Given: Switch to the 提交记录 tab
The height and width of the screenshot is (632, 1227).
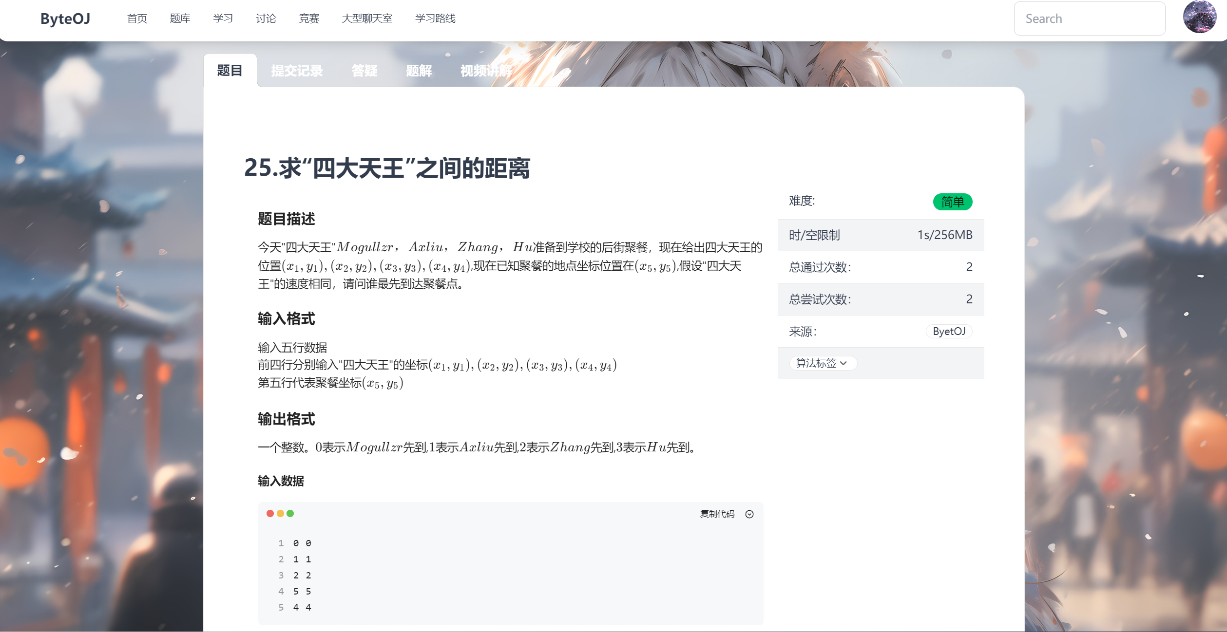Looking at the screenshot, I should tap(297, 70).
